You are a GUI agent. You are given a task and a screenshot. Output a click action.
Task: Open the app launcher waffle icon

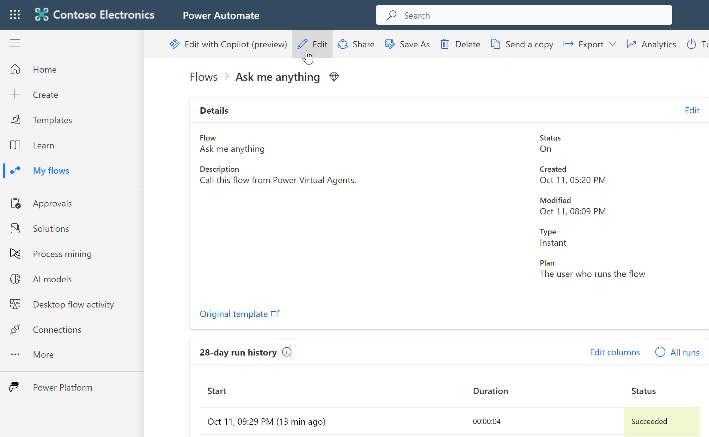(15, 15)
